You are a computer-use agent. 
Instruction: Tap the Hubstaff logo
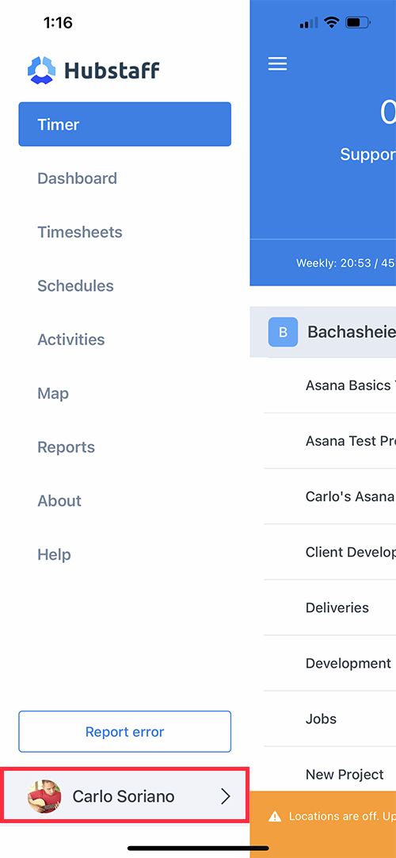tap(93, 71)
